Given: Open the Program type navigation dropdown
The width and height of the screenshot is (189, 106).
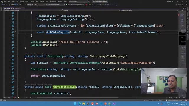Looking at the screenshot, I should (91, 10).
